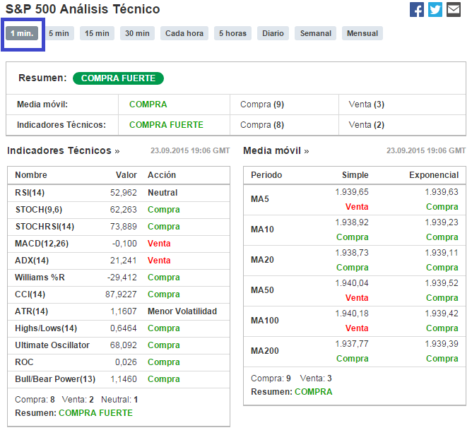Click the Williams %R indicator name
This screenshot has width=472, height=435.
(40, 278)
